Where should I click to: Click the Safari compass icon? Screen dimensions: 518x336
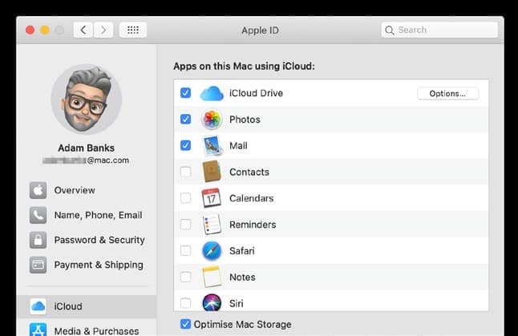212,251
